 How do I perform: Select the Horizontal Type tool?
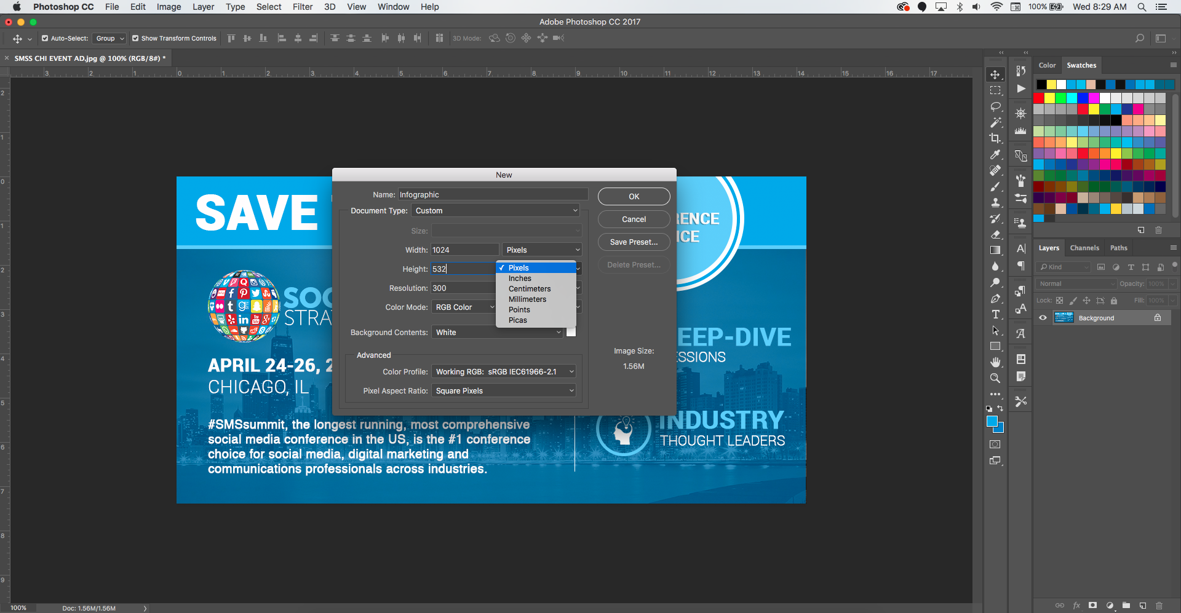point(995,314)
